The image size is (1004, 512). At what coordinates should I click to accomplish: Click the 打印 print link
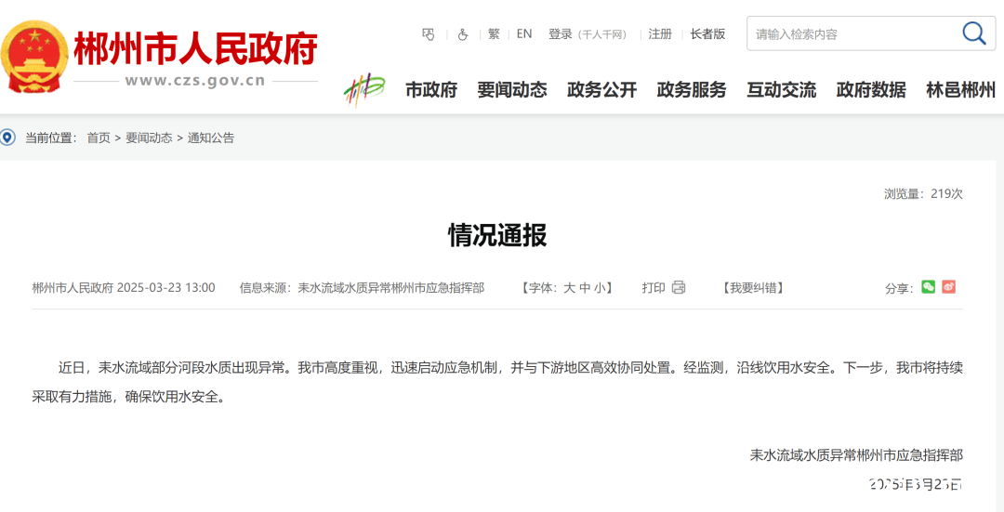pos(654,288)
